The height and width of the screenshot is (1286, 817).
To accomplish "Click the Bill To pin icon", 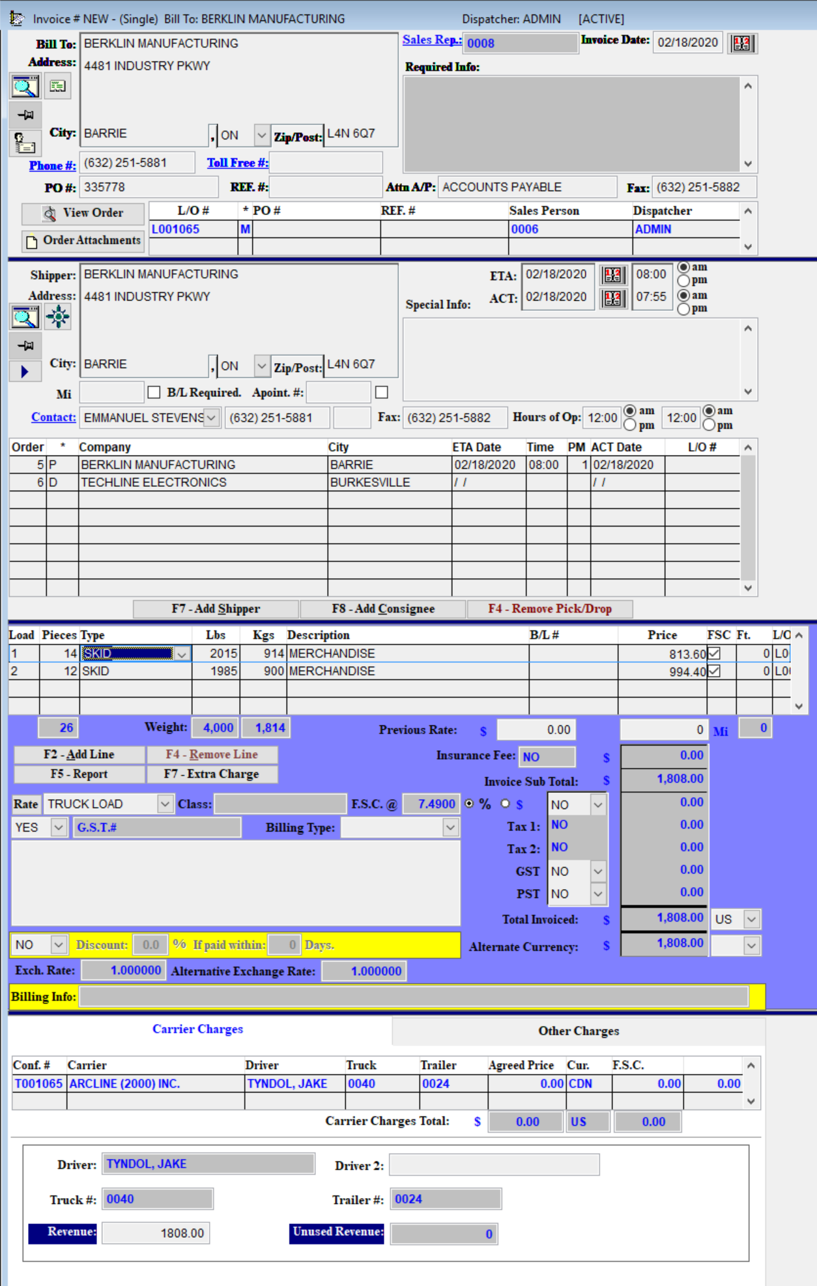I will (25, 115).
